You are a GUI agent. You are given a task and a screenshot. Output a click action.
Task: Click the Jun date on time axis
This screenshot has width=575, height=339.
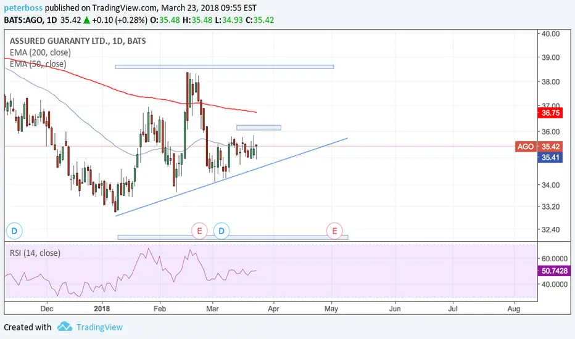click(x=395, y=309)
